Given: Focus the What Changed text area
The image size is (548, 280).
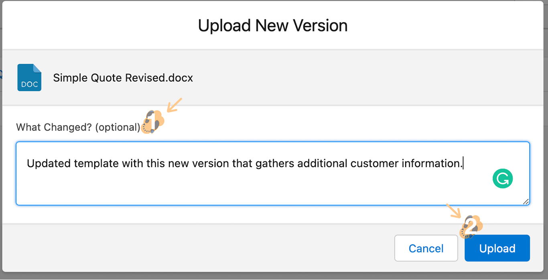Looking at the screenshot, I should (273, 188).
